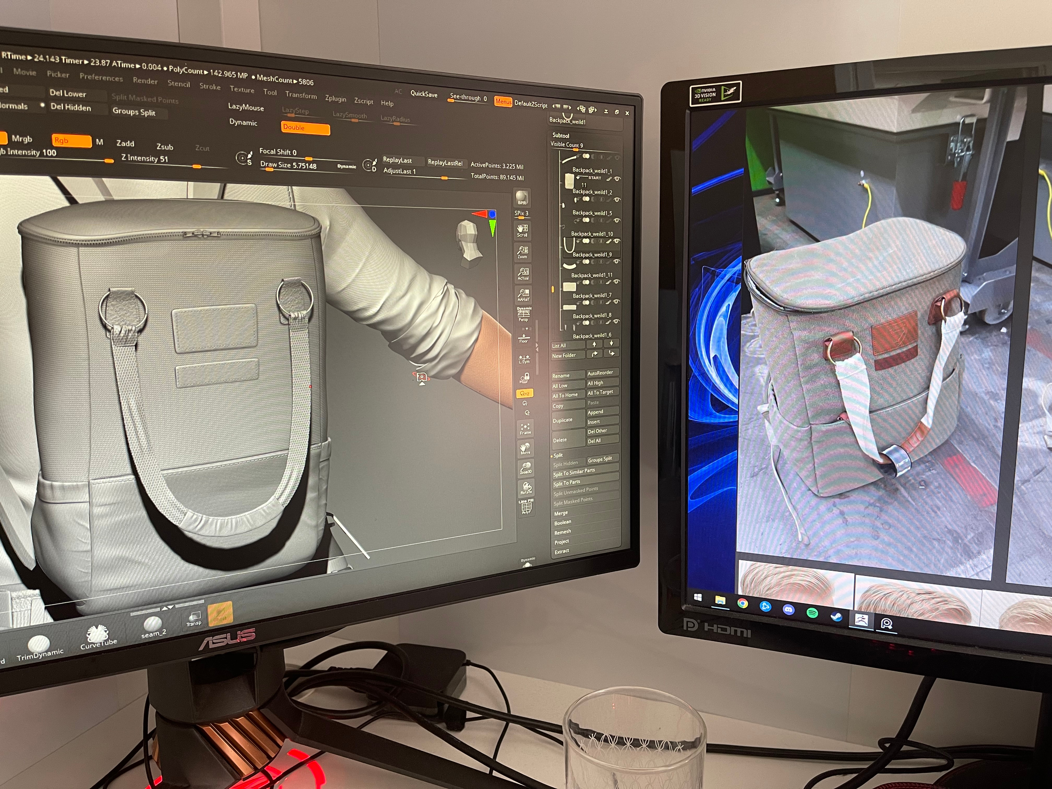Open the Render menu
The image size is (1052, 789).
coord(145,81)
